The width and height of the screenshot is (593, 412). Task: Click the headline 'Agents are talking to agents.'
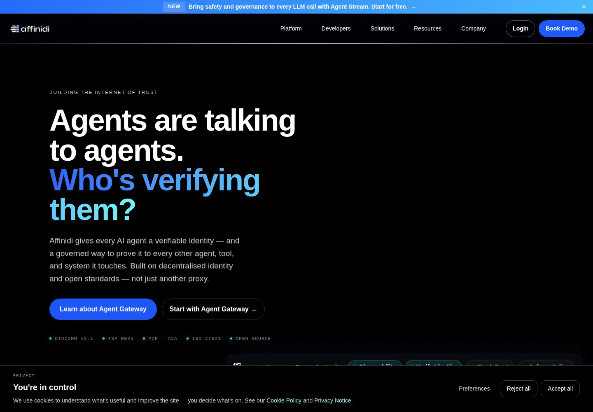point(173,136)
